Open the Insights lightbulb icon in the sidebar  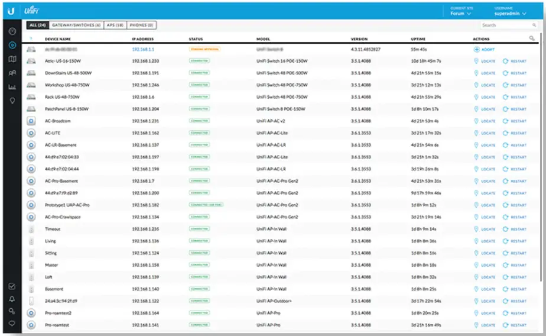[x=12, y=101]
